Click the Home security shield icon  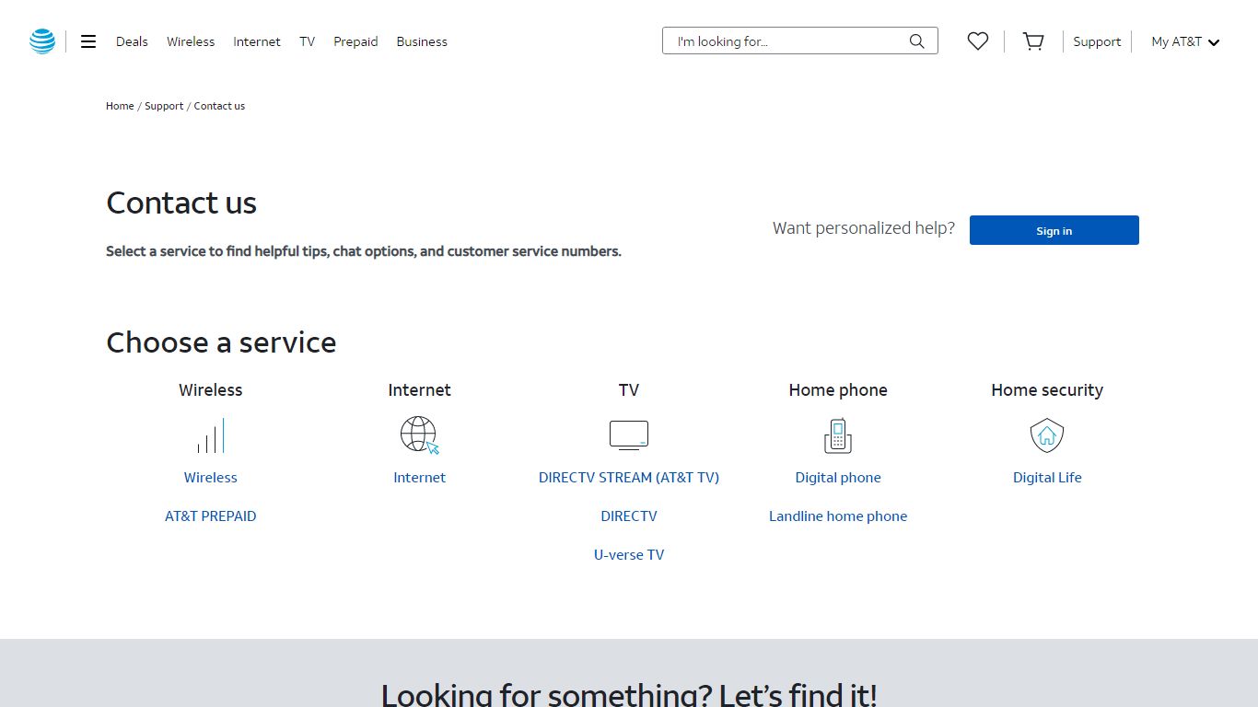[x=1047, y=435]
